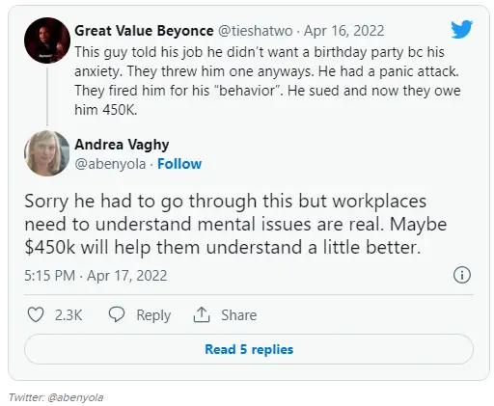Click the Reply text label

pyautogui.click(x=153, y=315)
